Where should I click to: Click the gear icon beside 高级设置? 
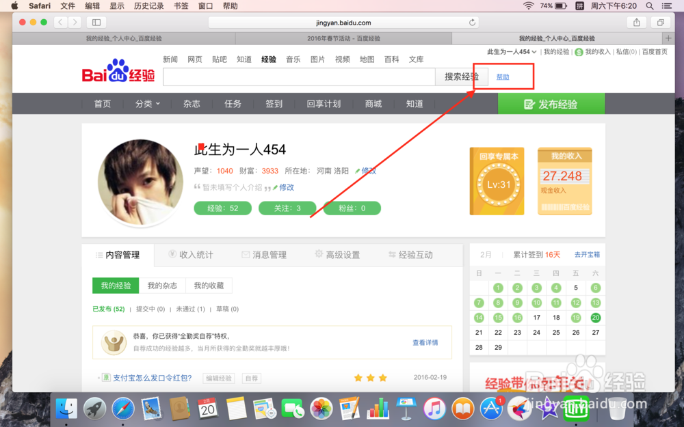(x=318, y=253)
